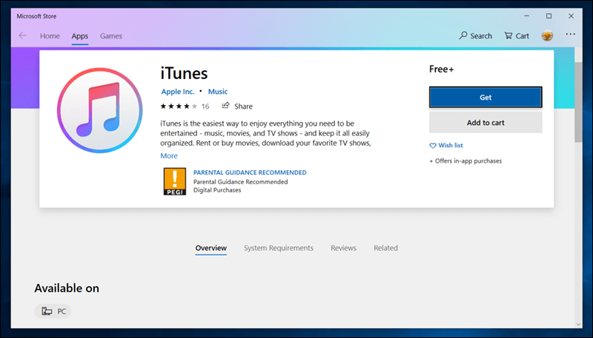Viewport: 593px width, 338px height.
Task: Minimize the Microsoft Store window
Action: click(x=527, y=16)
